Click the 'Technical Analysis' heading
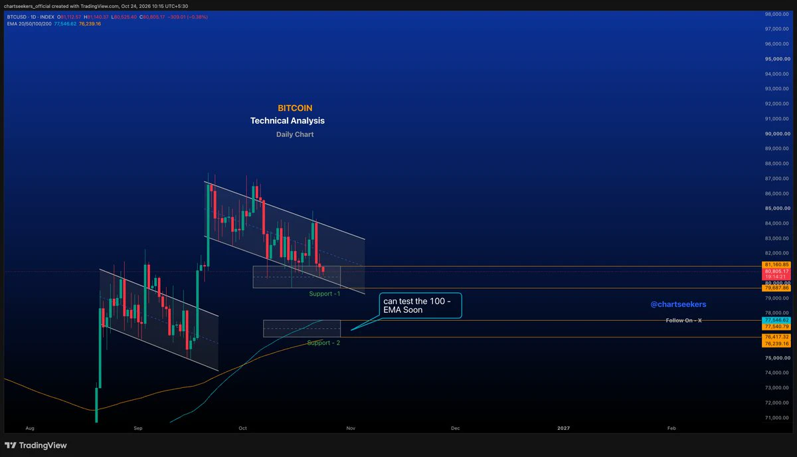The width and height of the screenshot is (797, 457). coord(288,121)
